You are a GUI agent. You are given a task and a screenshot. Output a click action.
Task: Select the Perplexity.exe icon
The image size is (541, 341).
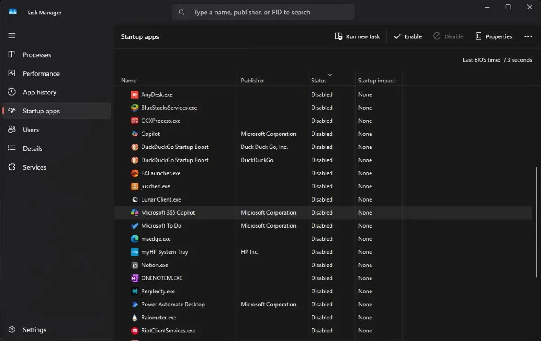134,291
